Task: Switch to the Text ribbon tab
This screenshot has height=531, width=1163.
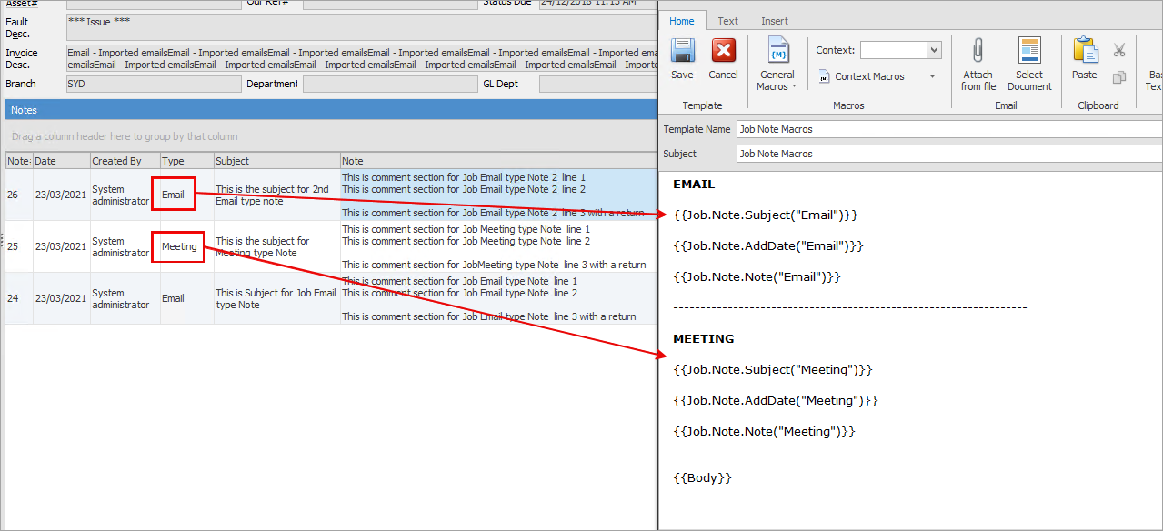Action: (x=727, y=21)
